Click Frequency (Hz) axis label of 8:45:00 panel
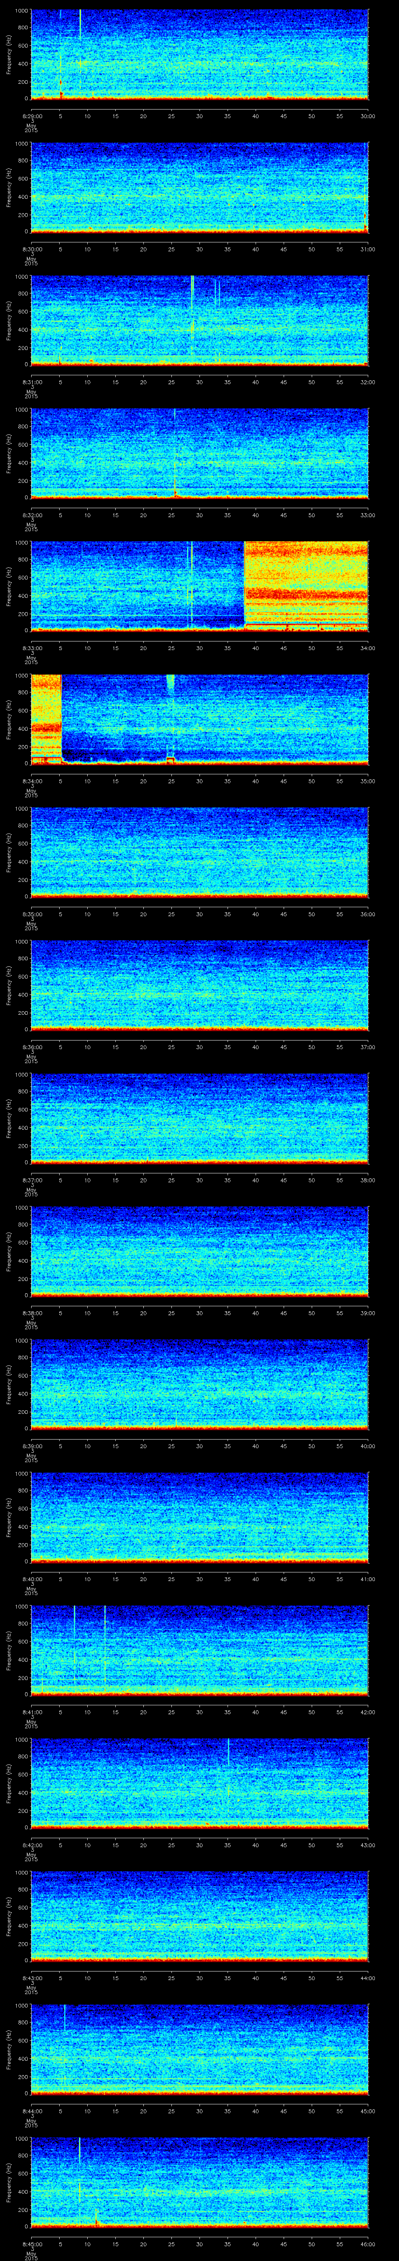Viewport: 399px width, 2261px height. tap(9, 2182)
